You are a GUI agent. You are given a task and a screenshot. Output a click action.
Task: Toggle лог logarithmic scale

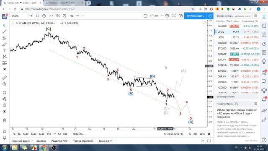point(196,134)
